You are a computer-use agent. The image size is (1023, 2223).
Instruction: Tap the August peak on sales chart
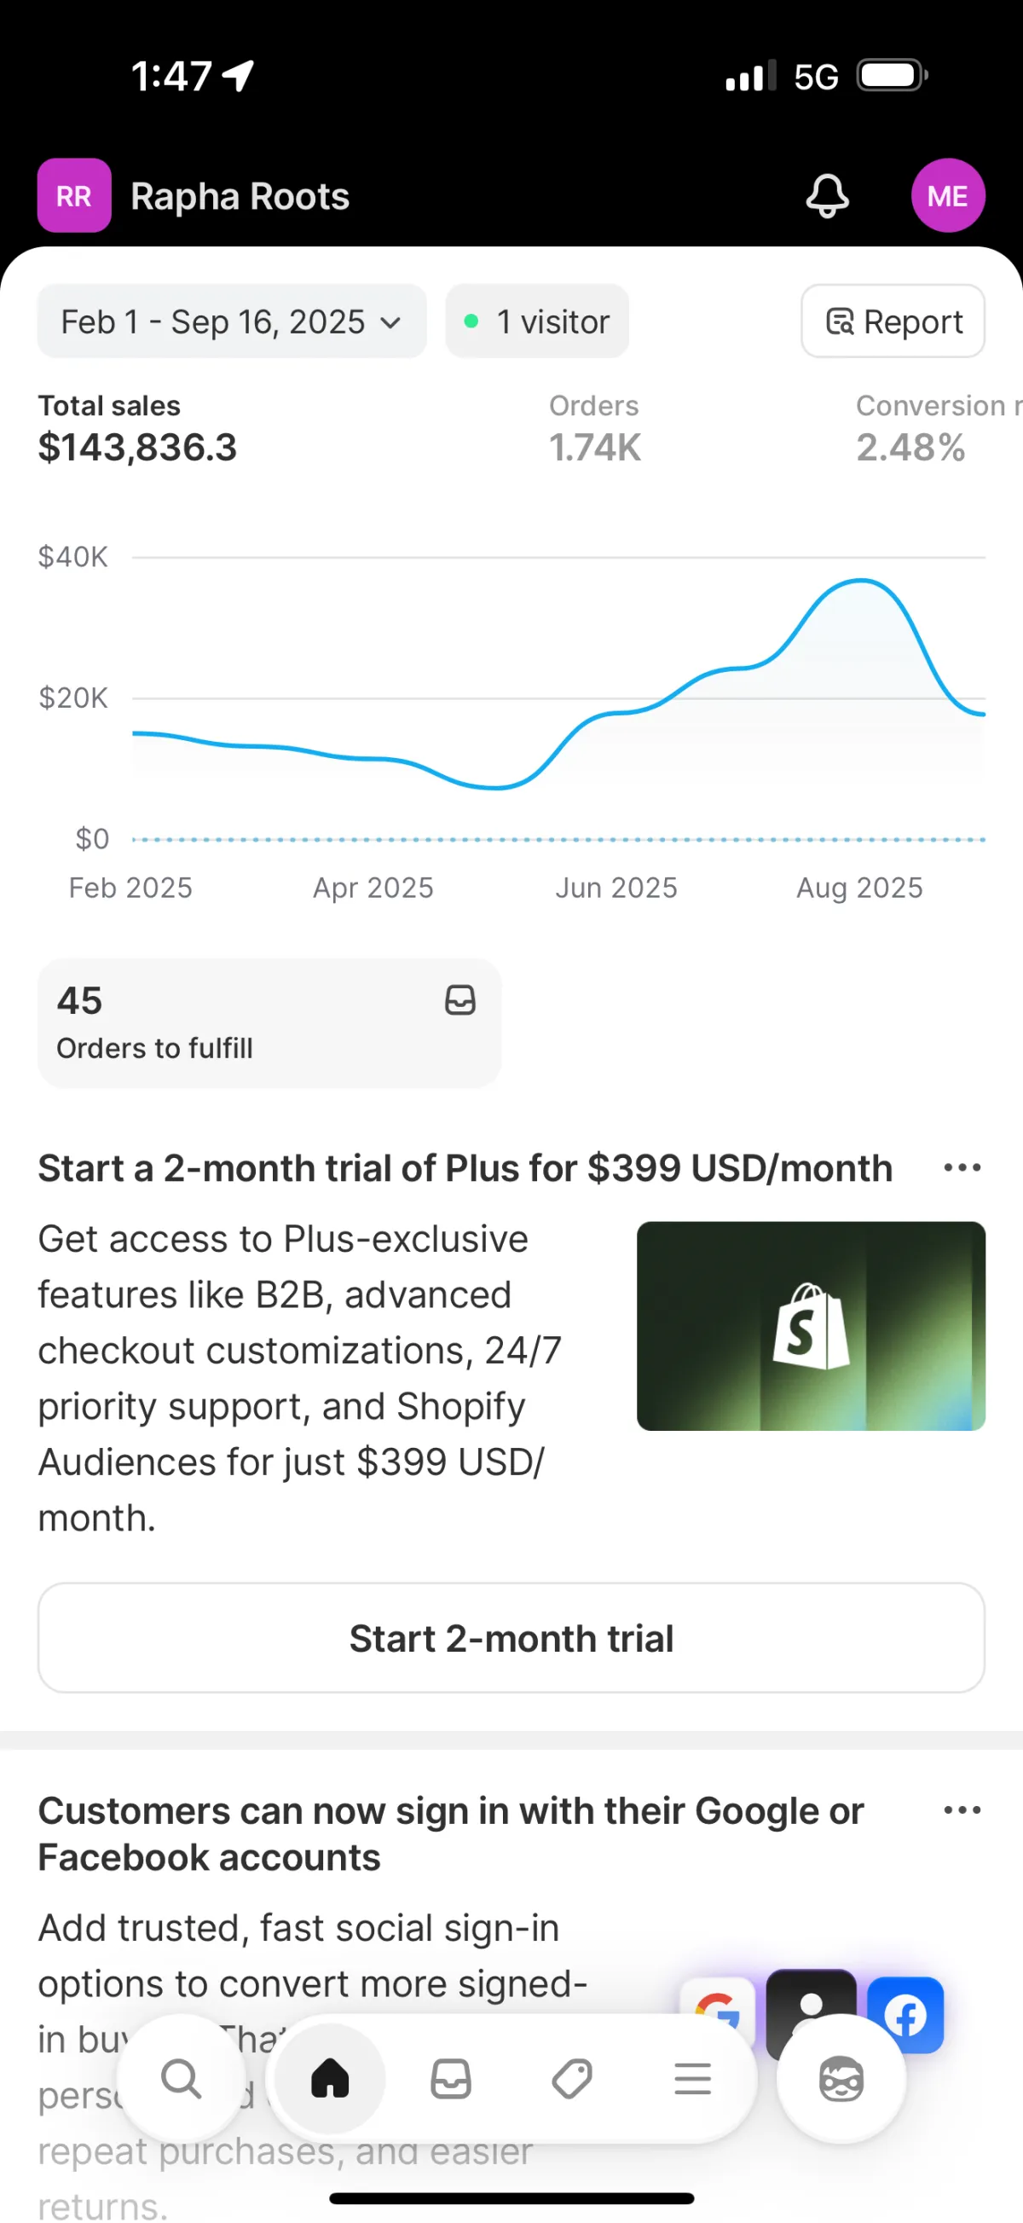(861, 582)
